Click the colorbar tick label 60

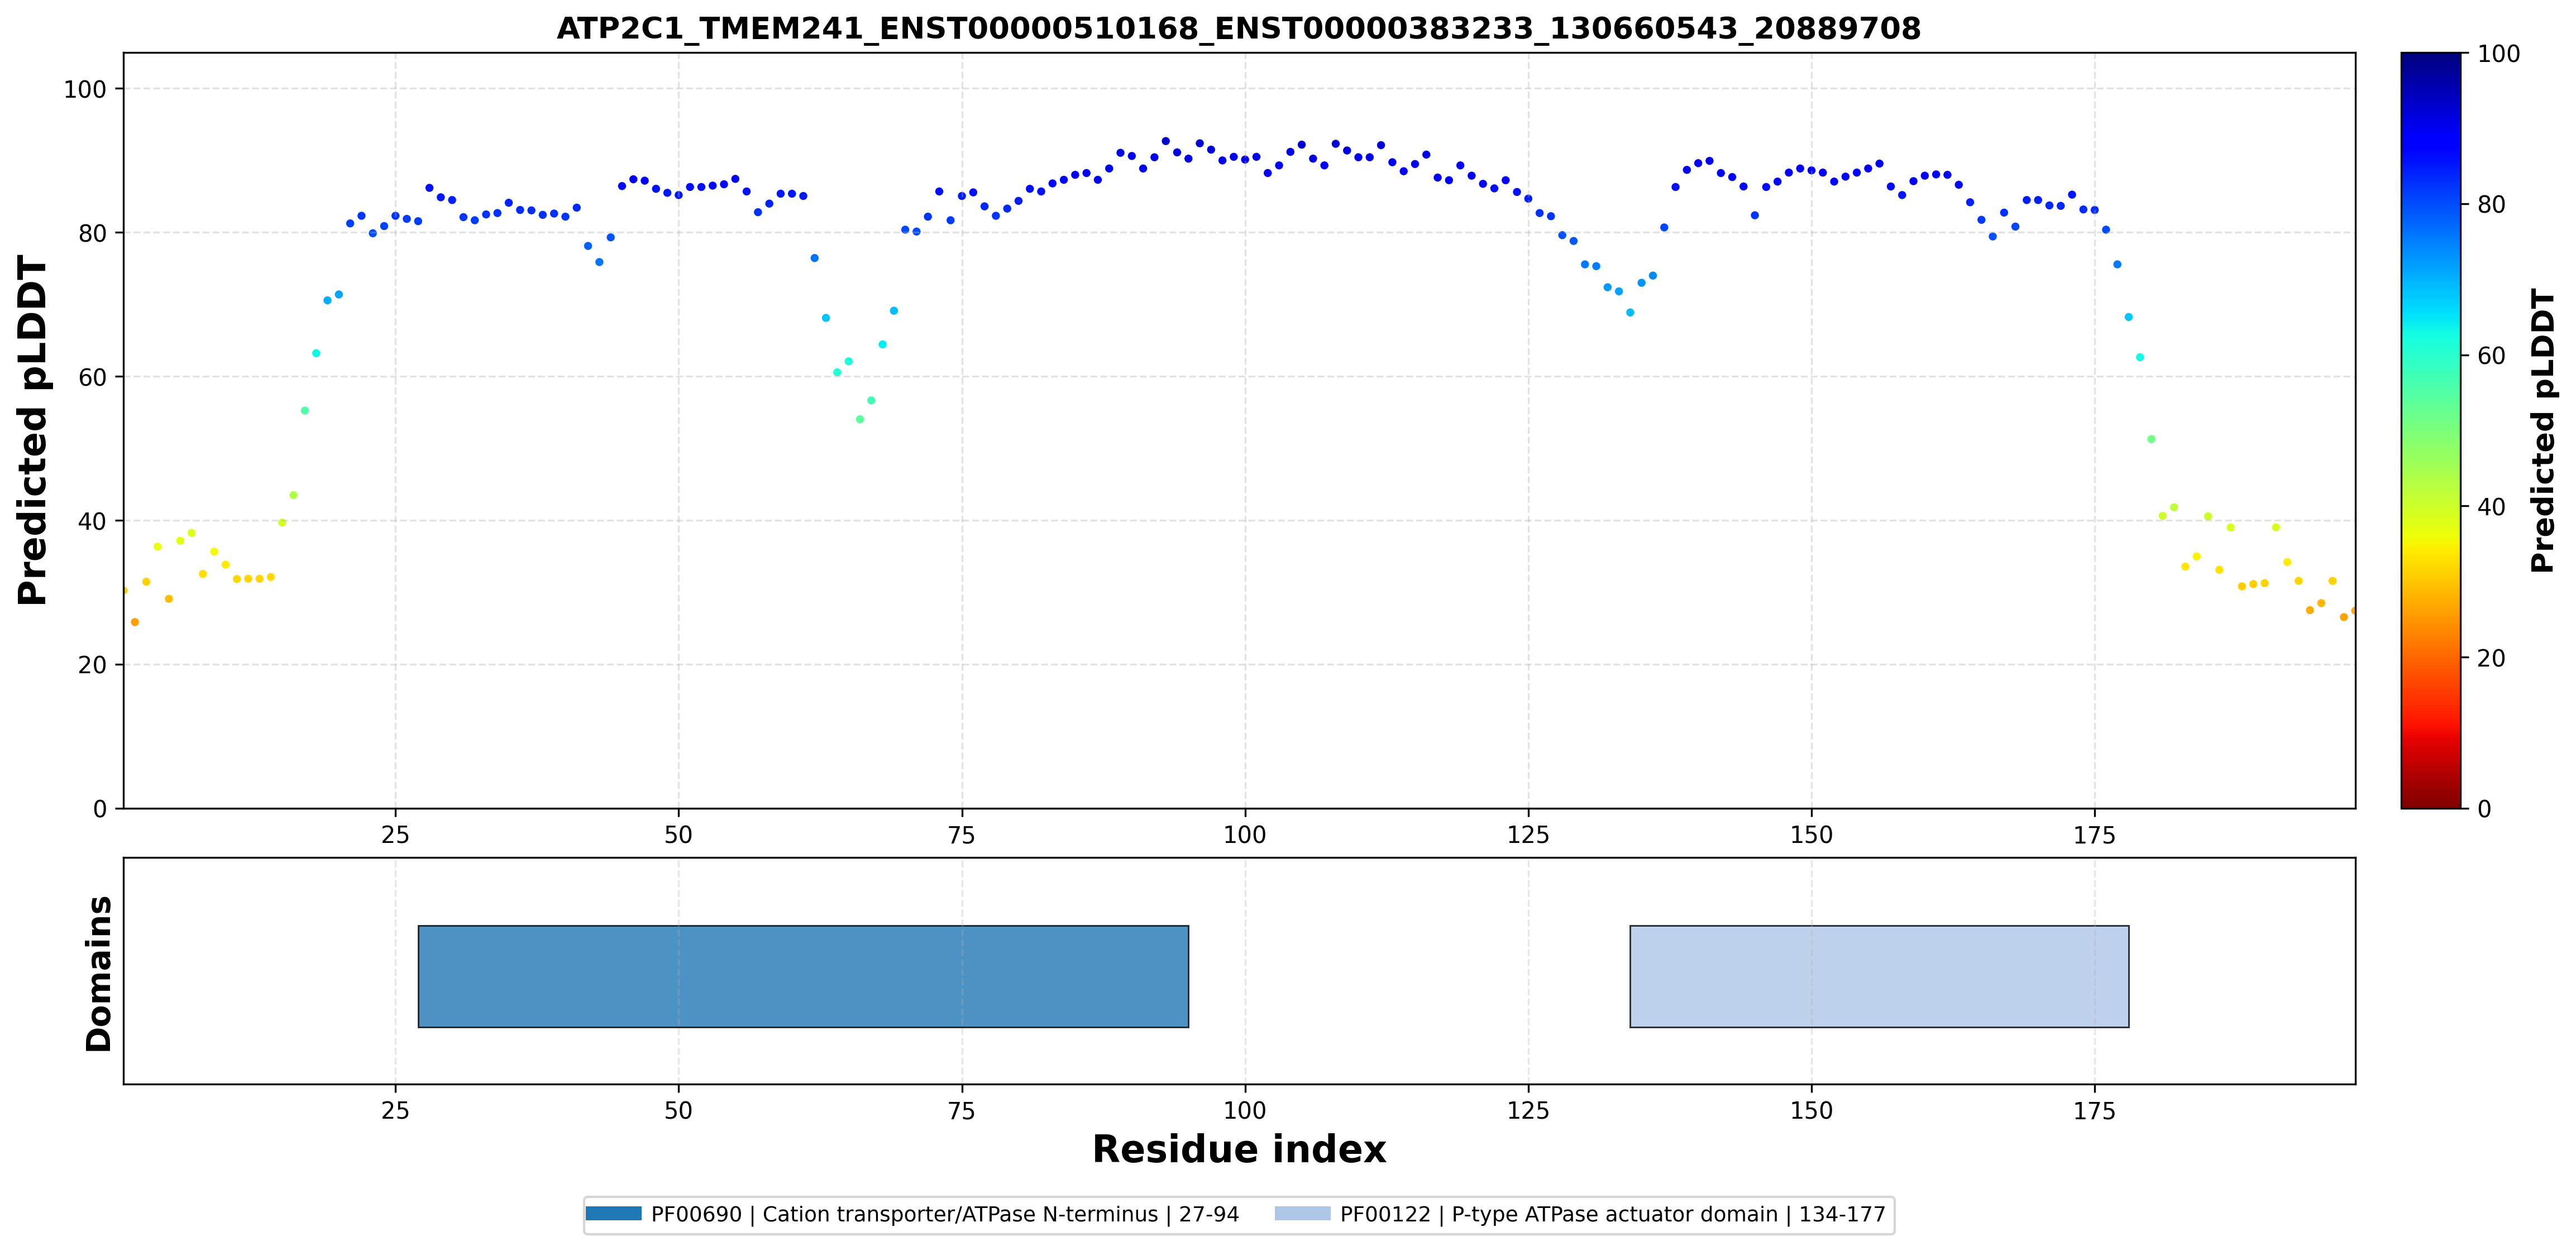tap(2490, 356)
